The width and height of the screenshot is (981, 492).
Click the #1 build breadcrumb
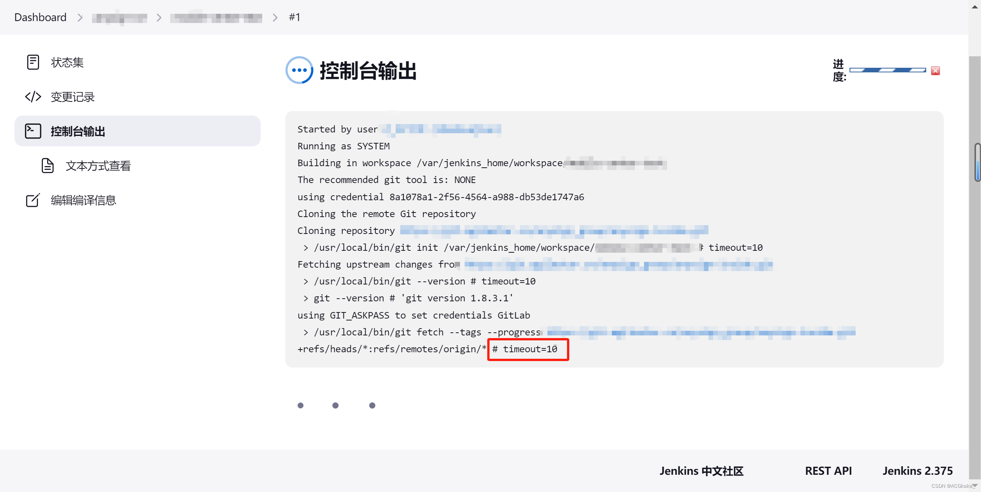tap(294, 17)
